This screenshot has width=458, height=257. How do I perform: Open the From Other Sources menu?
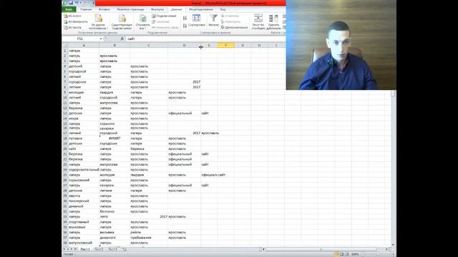[98, 22]
